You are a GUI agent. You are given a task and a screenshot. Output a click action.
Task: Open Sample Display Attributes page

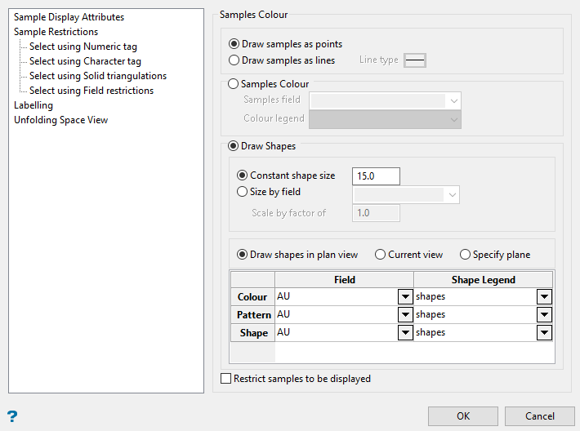coord(69,17)
